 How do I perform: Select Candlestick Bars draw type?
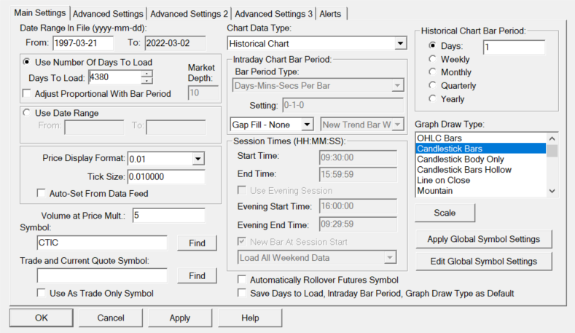coord(481,149)
